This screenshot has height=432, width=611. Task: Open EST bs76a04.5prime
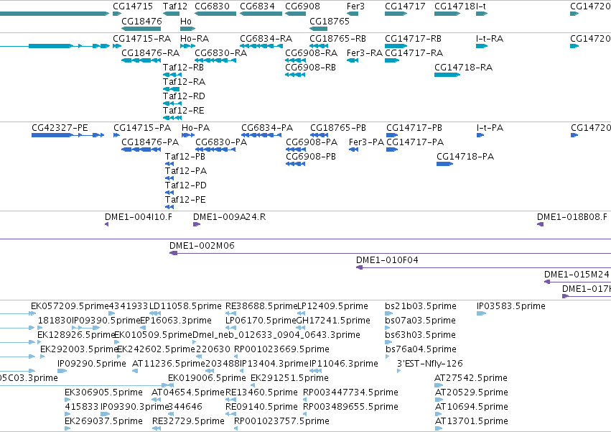click(421, 349)
